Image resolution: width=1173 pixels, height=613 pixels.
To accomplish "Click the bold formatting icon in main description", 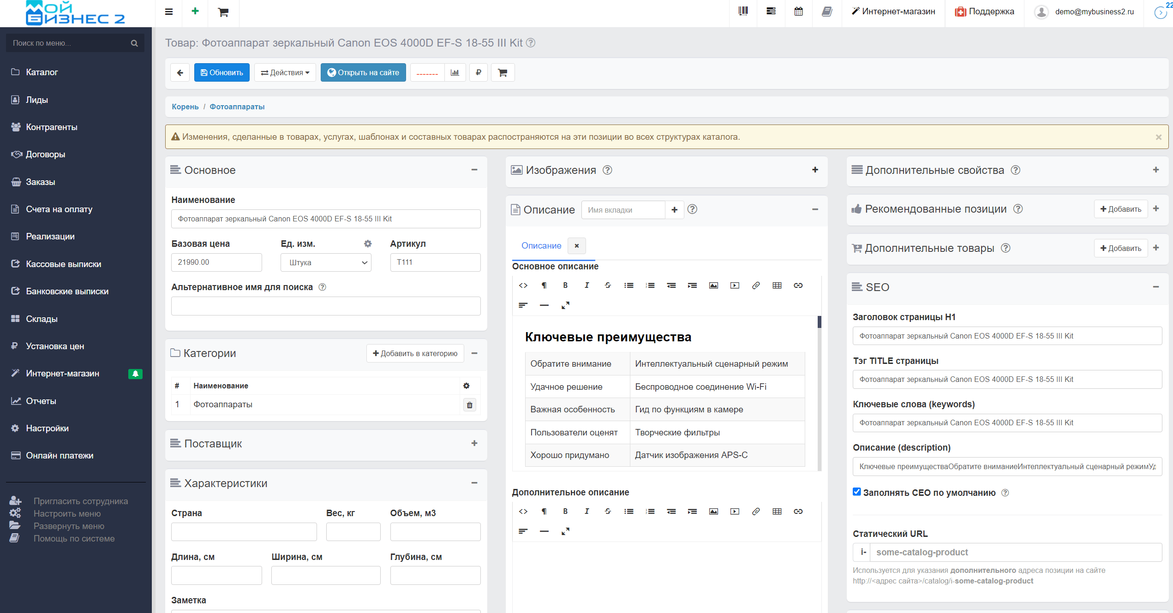I will pyautogui.click(x=565, y=286).
